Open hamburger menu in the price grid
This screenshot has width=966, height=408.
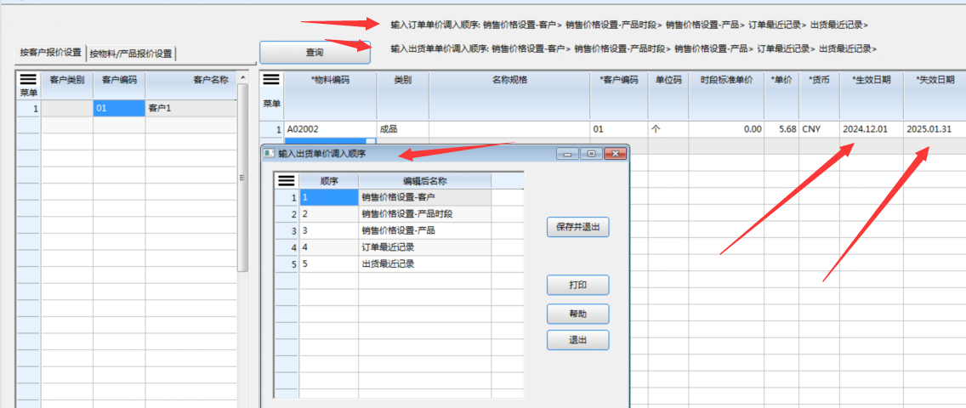[271, 80]
